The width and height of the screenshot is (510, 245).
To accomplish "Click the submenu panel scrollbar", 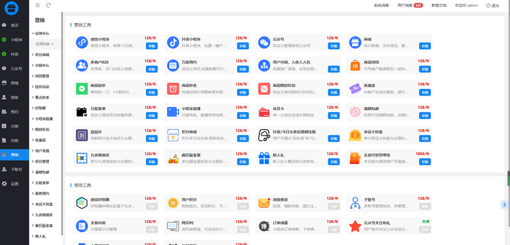I will 62,123.
